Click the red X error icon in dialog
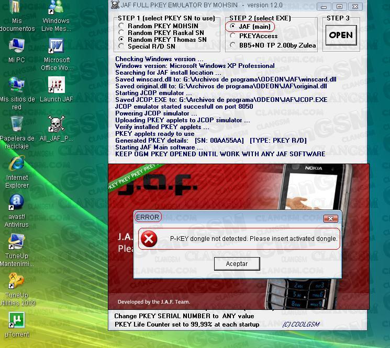 tap(149, 239)
